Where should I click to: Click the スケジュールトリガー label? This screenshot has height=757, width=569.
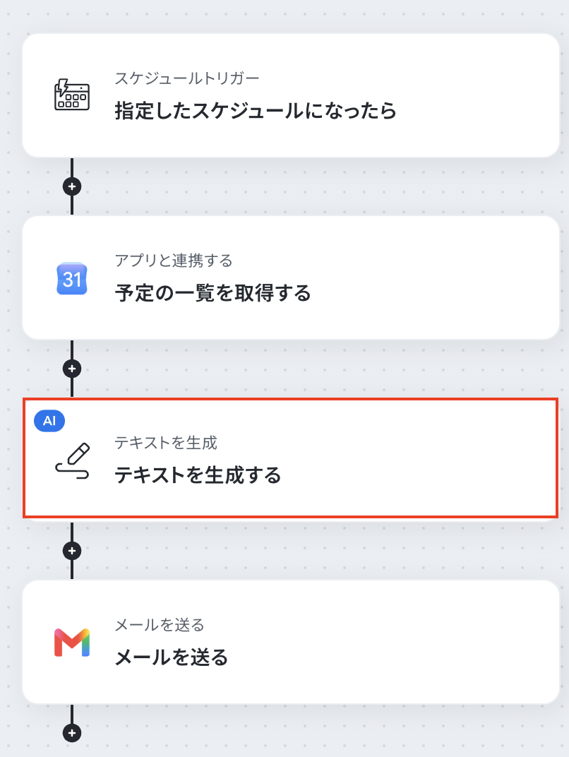187,78
